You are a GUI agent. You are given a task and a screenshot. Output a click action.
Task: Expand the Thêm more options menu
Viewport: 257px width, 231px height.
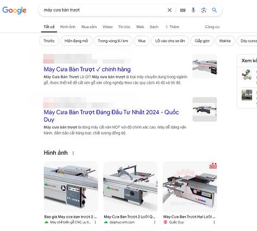pos(172,27)
